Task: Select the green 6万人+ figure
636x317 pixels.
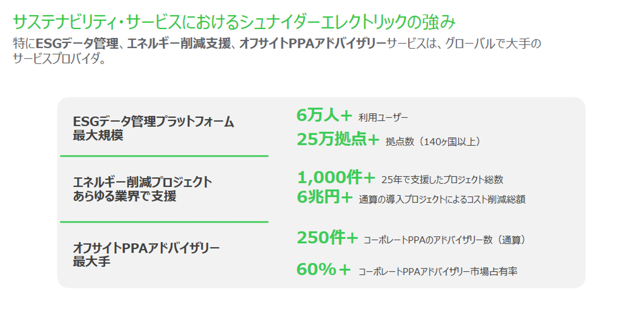Action: pyautogui.click(x=324, y=116)
